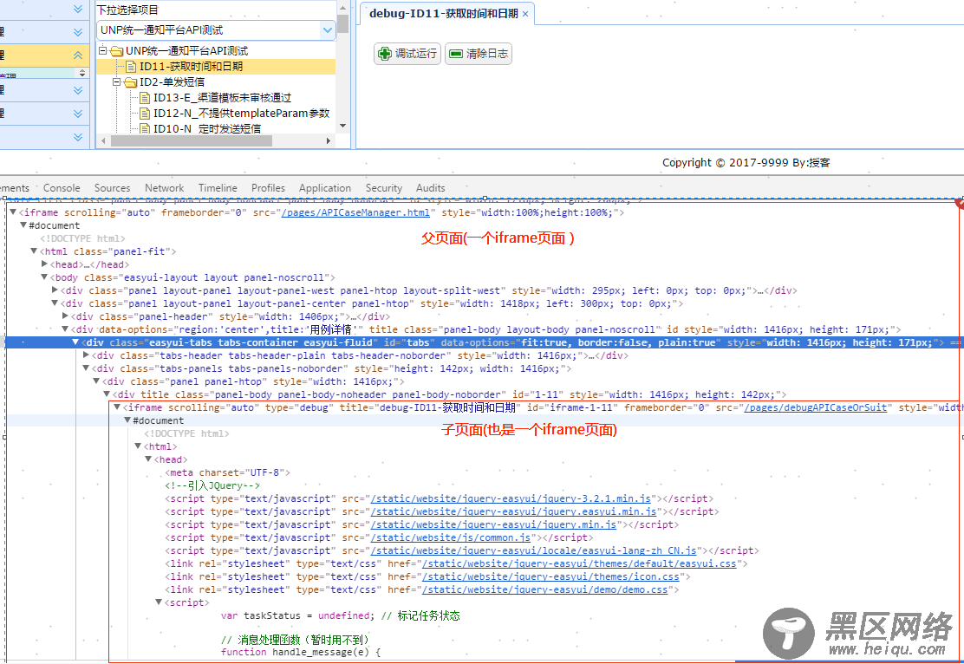Viewport: 964px width, 664px height.
Task: Click the tree panel scroll-down arrow
Action: coord(343,126)
